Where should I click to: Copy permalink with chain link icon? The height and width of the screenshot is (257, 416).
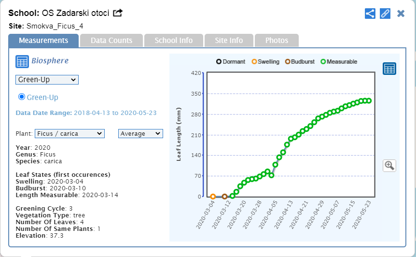pos(385,13)
